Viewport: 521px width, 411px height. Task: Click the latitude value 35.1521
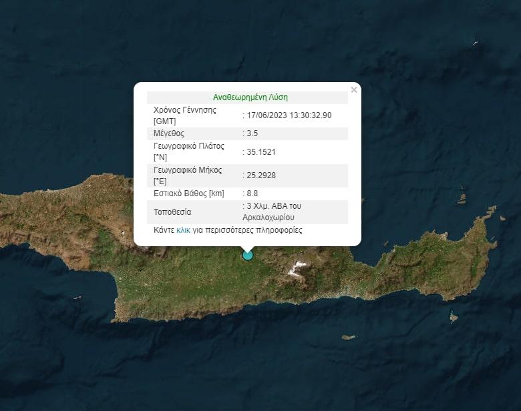point(260,152)
